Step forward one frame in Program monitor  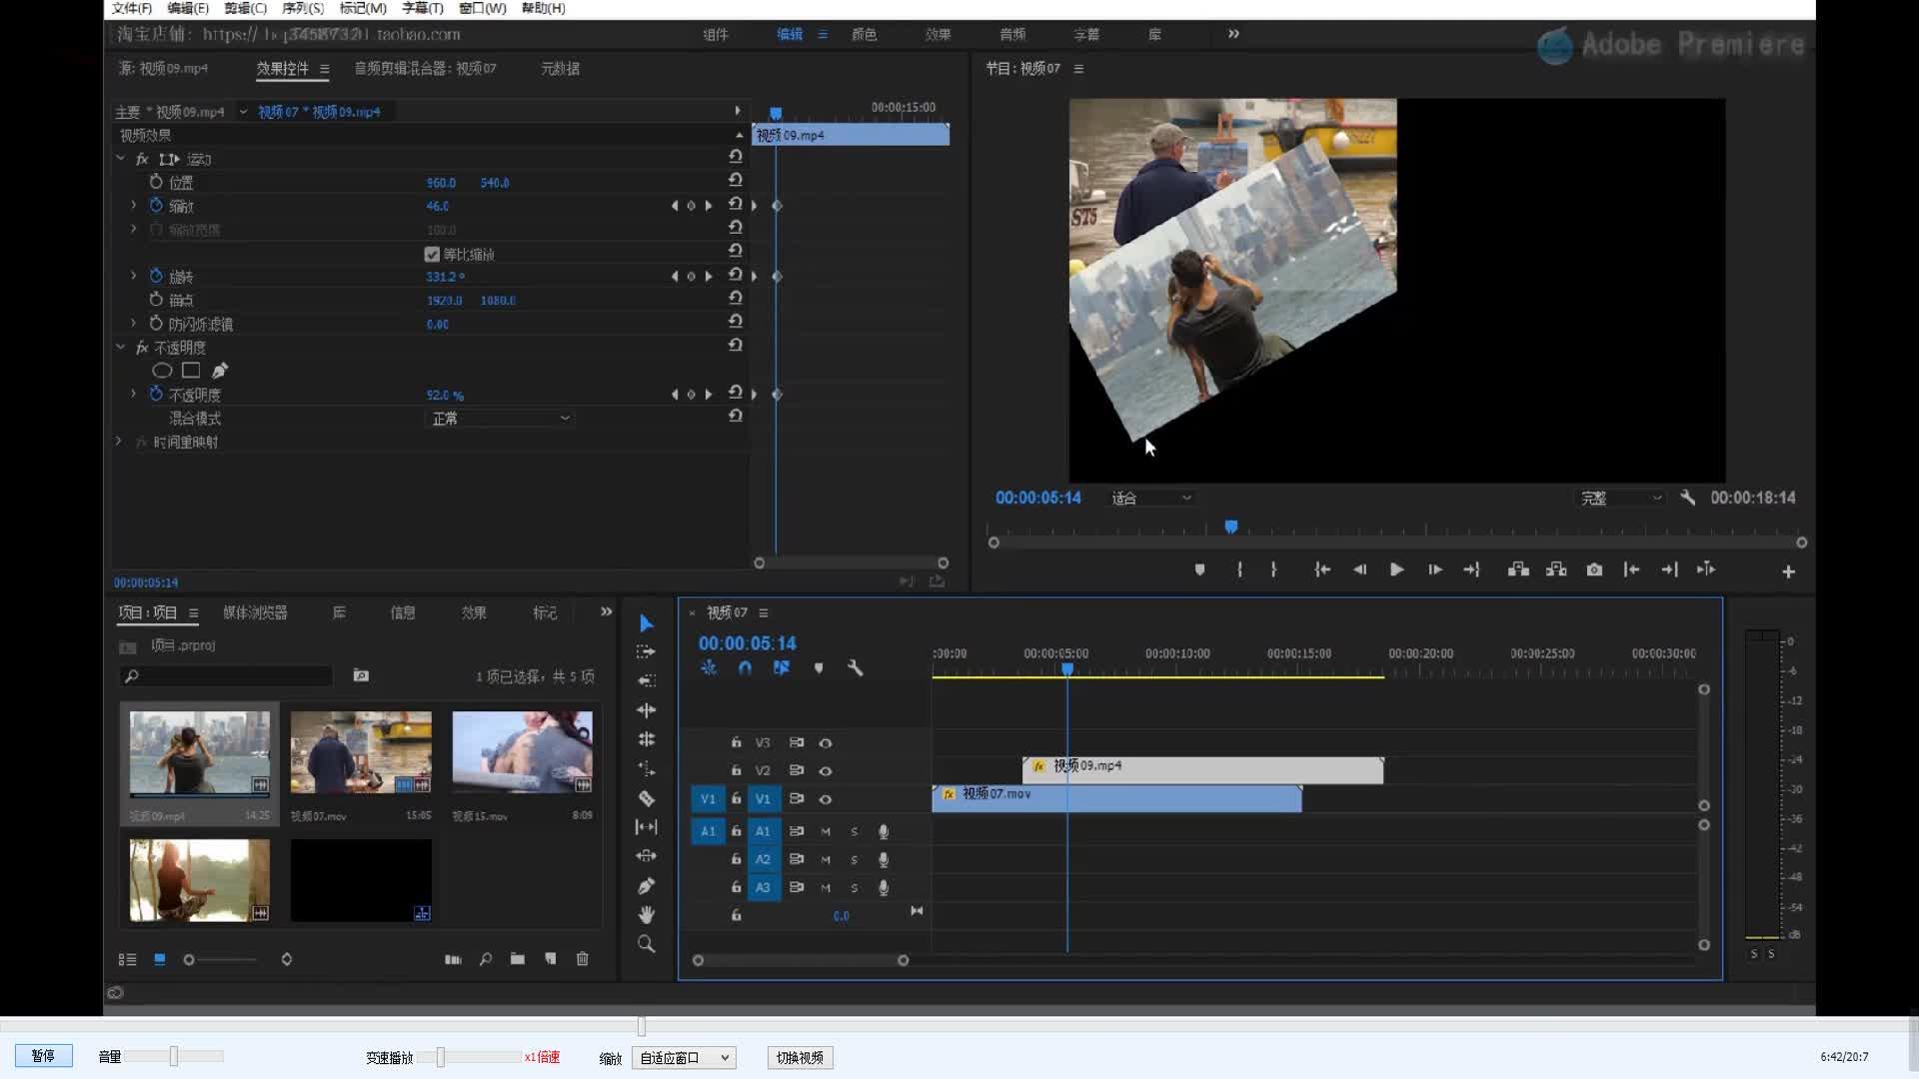tap(1434, 569)
